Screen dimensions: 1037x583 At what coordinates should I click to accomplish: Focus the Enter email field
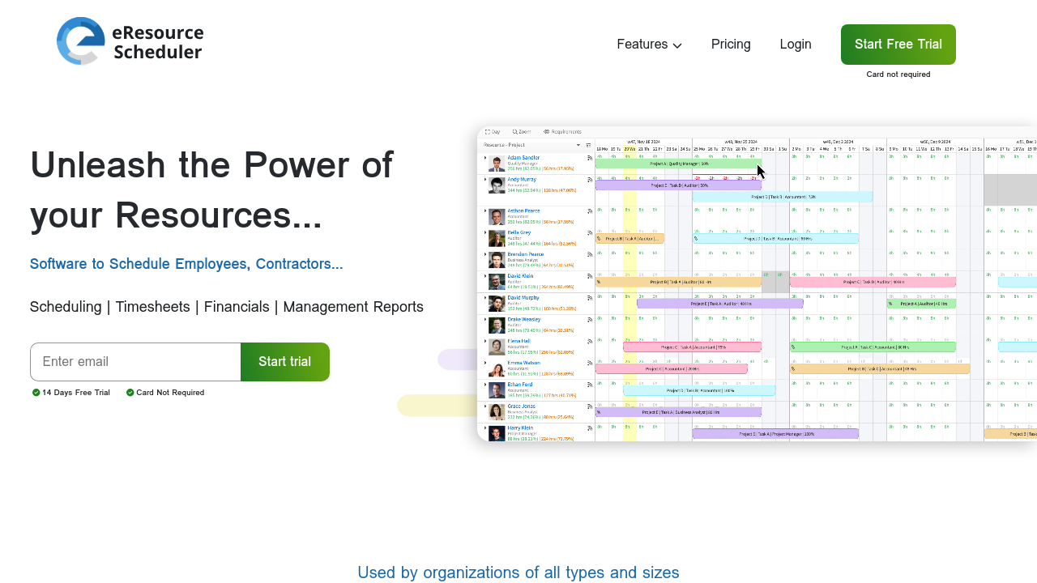click(x=135, y=362)
